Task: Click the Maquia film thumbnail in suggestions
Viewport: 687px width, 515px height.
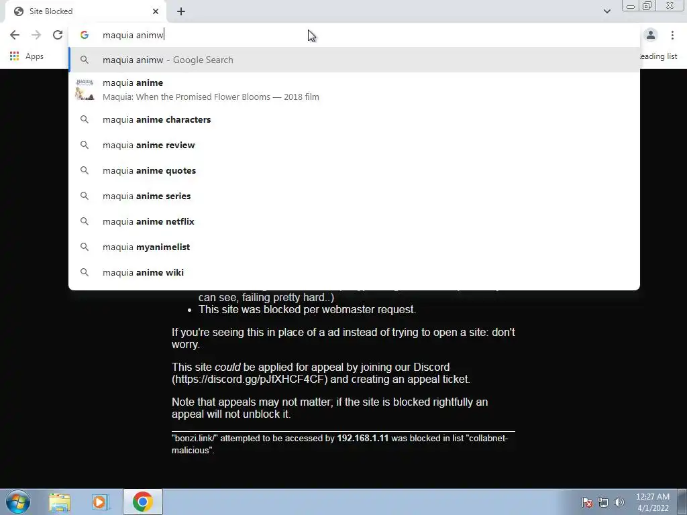Action: tap(85, 89)
